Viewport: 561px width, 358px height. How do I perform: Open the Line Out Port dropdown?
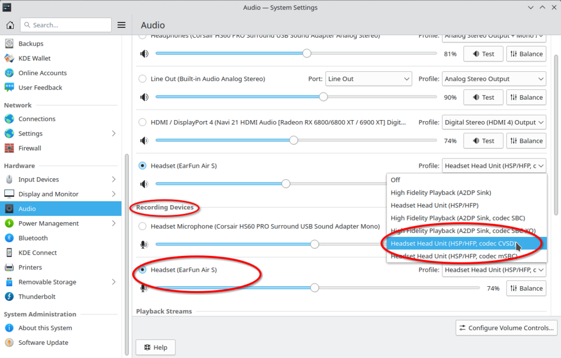point(368,79)
